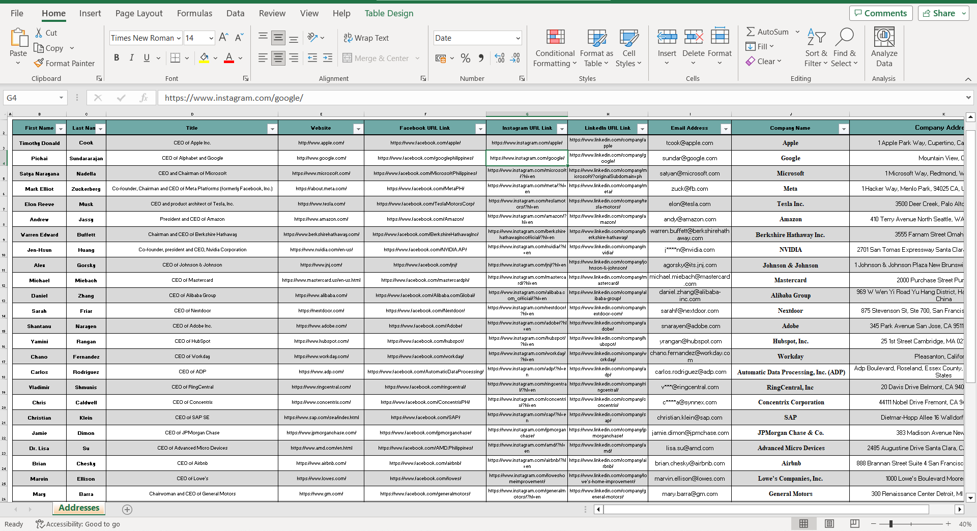Viewport: 977px width, 531px height.
Task: Click the Format cells icon
Action: (720, 37)
